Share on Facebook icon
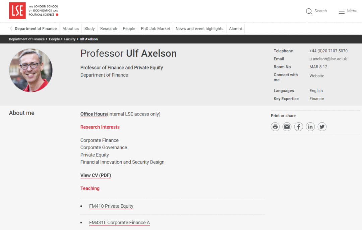 pos(299,127)
